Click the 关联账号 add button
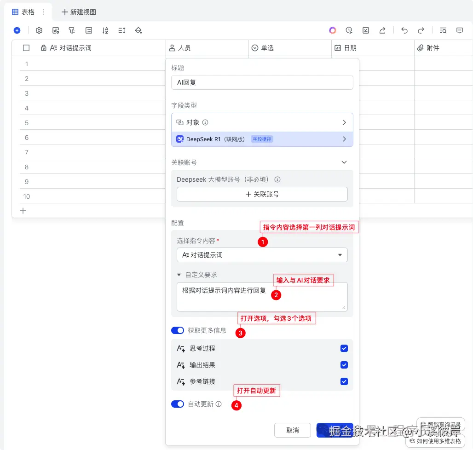Image resolution: width=473 pixels, height=450 pixels. [x=262, y=194]
